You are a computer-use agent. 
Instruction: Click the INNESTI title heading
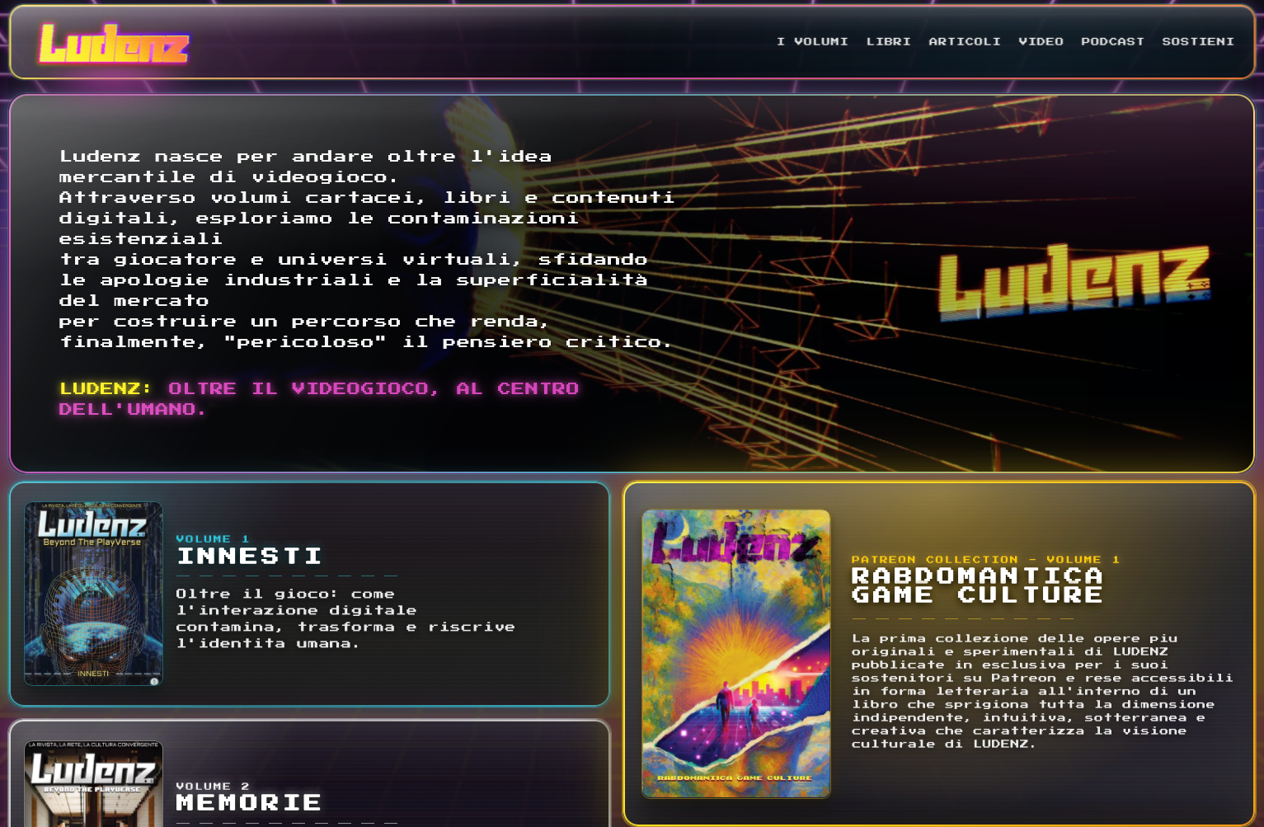249,557
